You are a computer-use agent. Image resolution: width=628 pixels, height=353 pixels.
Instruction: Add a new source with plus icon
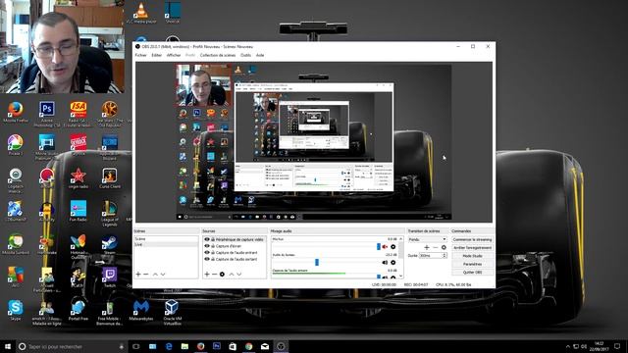(207, 275)
